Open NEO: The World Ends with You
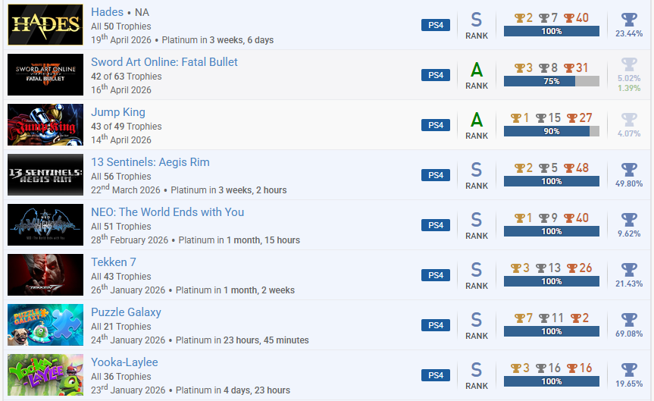654x401 pixels. point(167,212)
